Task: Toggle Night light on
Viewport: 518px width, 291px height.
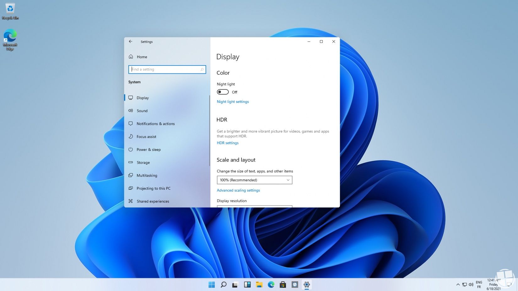Action: pyautogui.click(x=223, y=92)
